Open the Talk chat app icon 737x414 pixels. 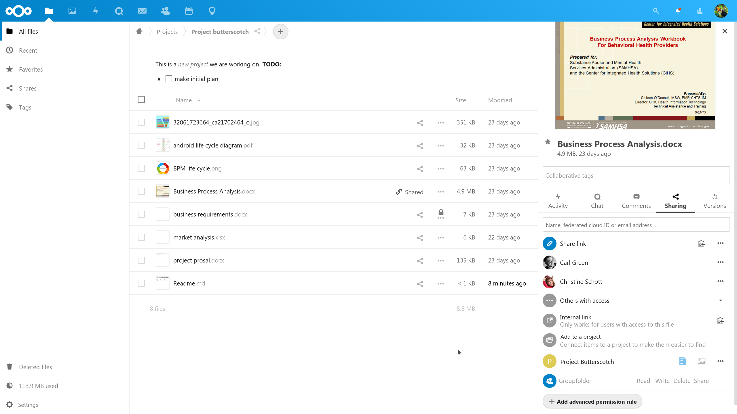(x=119, y=11)
